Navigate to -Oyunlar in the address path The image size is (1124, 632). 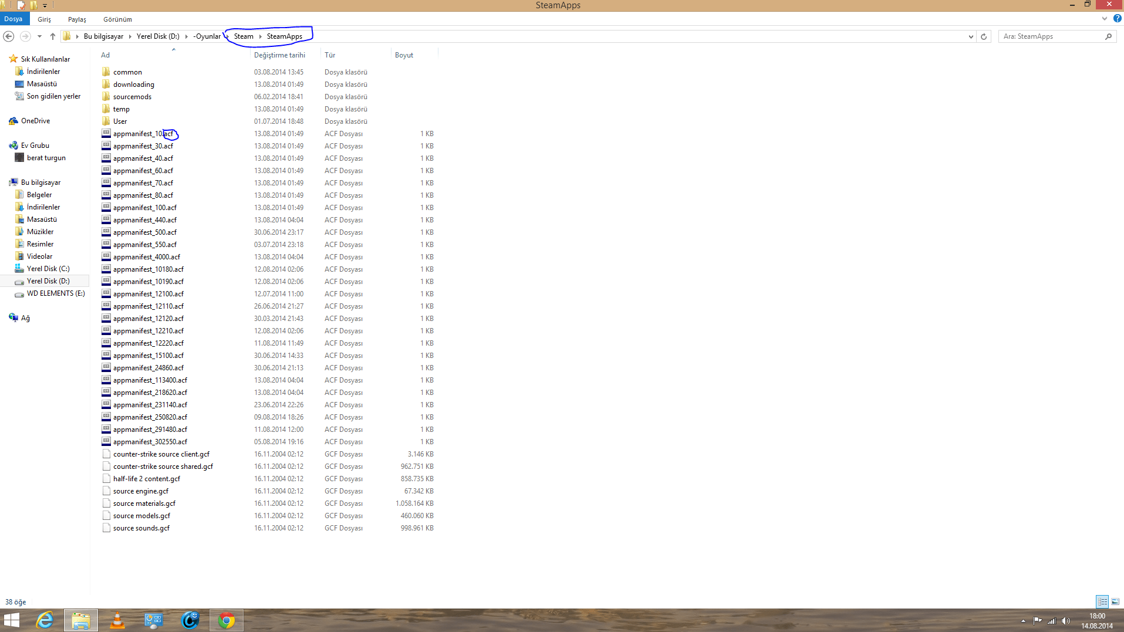pos(207,36)
